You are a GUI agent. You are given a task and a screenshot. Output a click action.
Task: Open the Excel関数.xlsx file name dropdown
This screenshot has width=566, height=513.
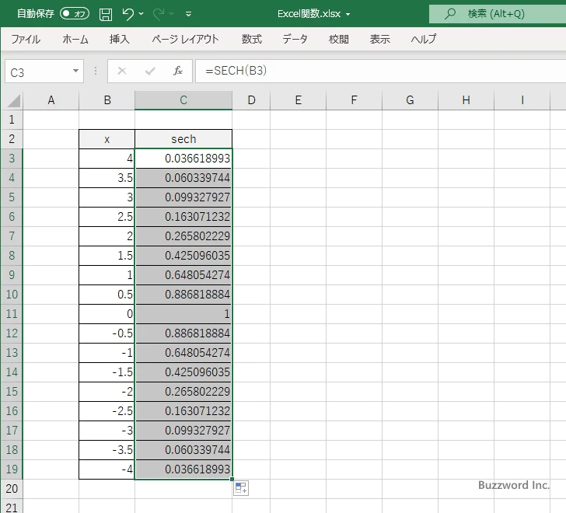click(348, 14)
